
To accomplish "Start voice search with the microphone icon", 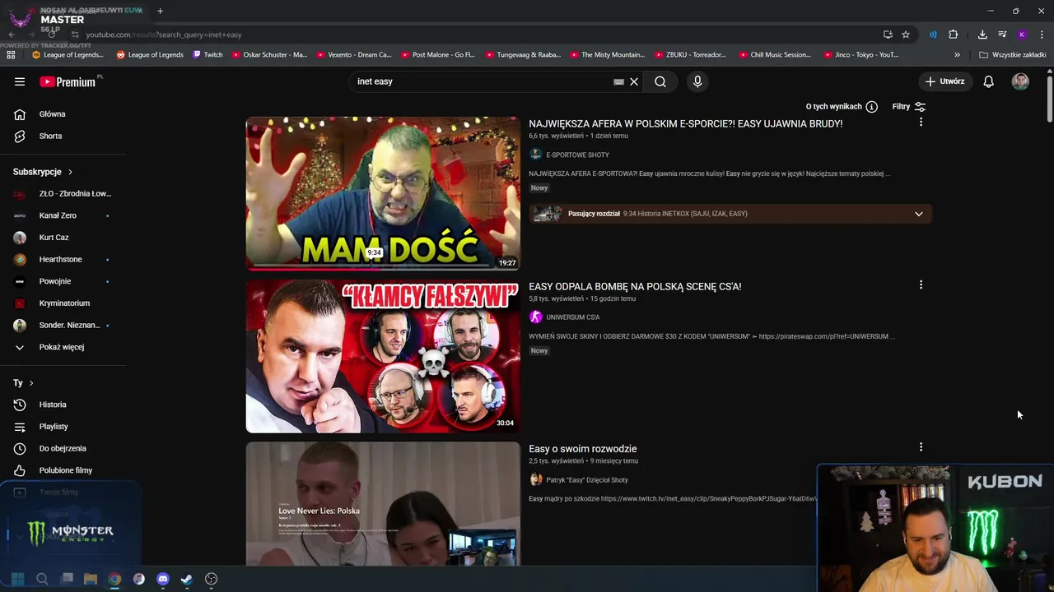I will click(697, 81).
